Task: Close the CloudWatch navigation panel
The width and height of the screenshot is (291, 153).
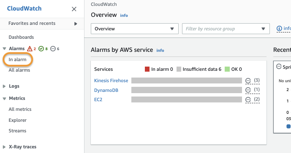Action: 74,9
